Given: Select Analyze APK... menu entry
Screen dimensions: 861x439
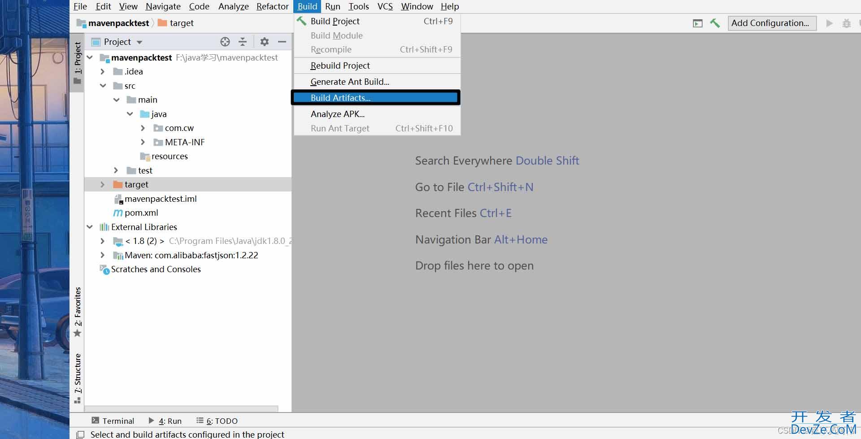Looking at the screenshot, I should tap(377, 114).
